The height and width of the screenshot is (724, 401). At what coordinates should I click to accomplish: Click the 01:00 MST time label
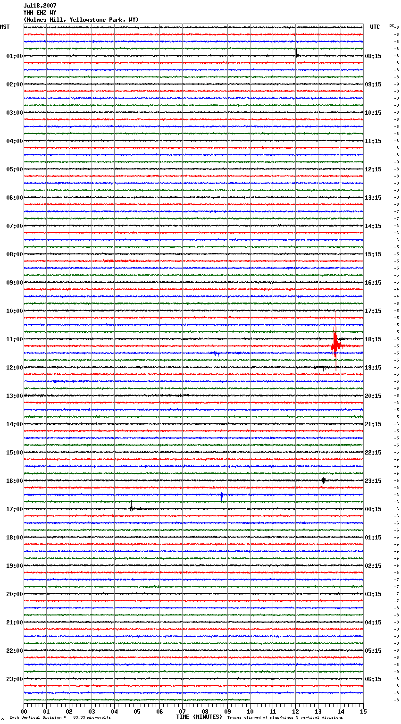point(14,56)
